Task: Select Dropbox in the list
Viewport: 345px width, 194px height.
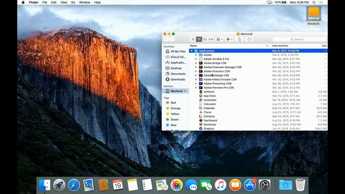Action: pyautogui.click(x=258, y=128)
